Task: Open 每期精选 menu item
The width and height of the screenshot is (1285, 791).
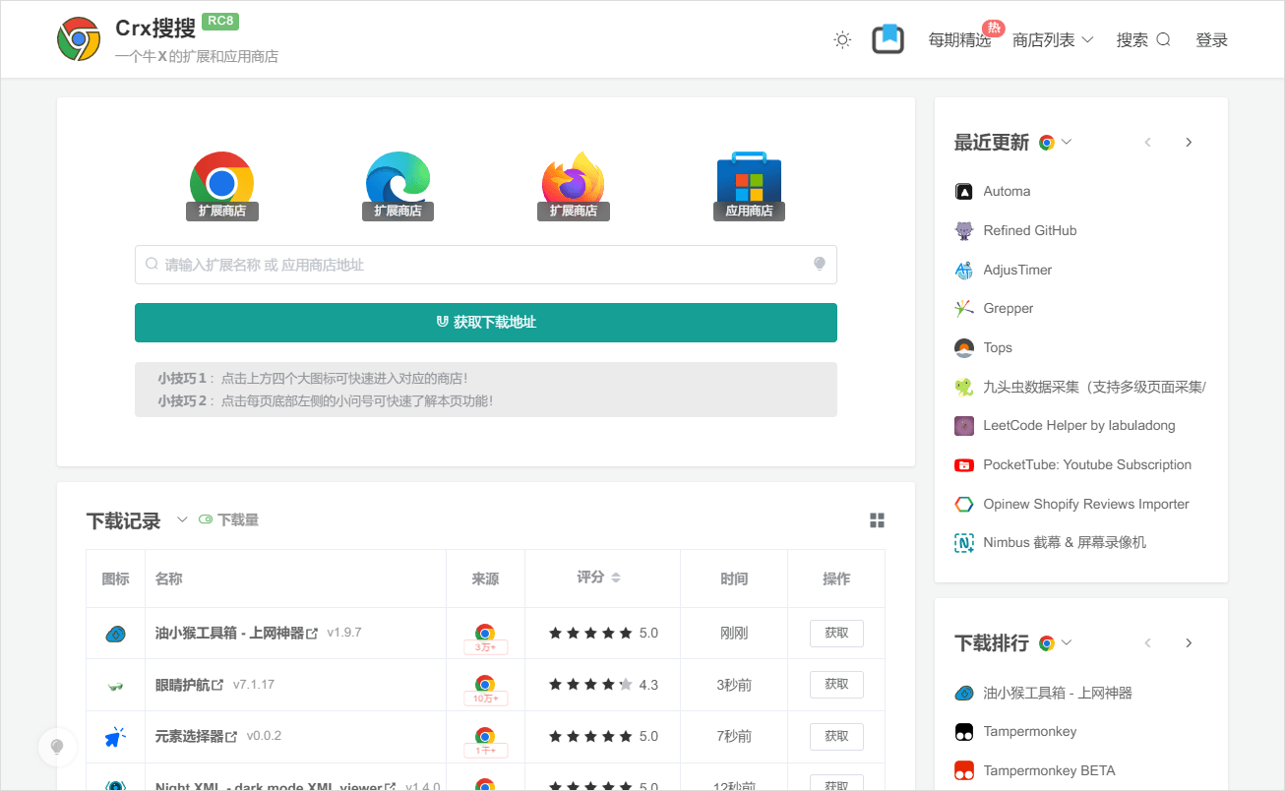Action: point(959,40)
